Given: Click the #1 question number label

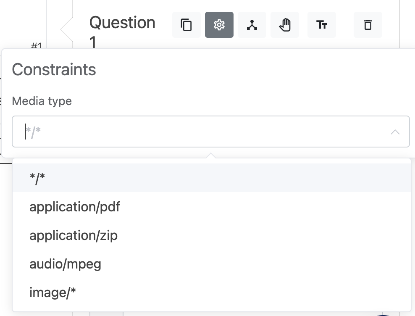Looking at the screenshot, I should tap(37, 45).
